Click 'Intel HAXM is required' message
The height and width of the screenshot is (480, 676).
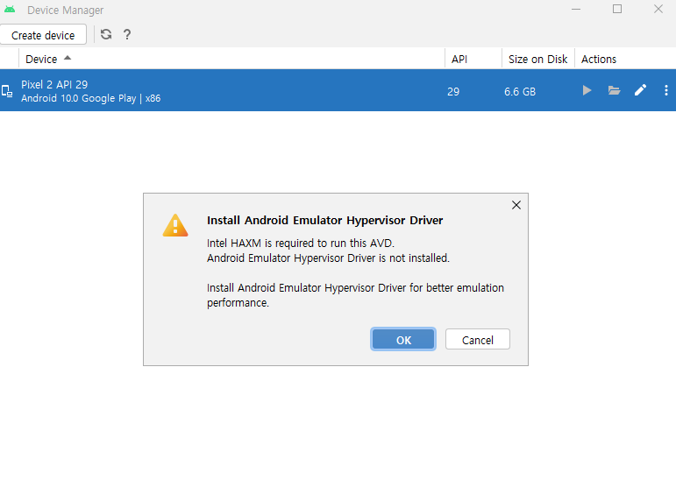pos(301,243)
